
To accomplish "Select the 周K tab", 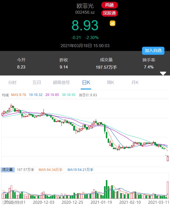I will pyautogui.click(x=111, y=83).
